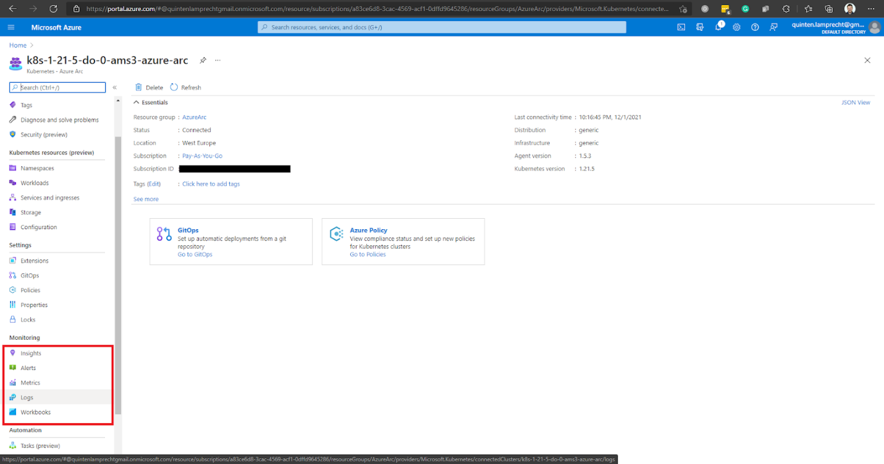Open JSON View link

point(856,103)
